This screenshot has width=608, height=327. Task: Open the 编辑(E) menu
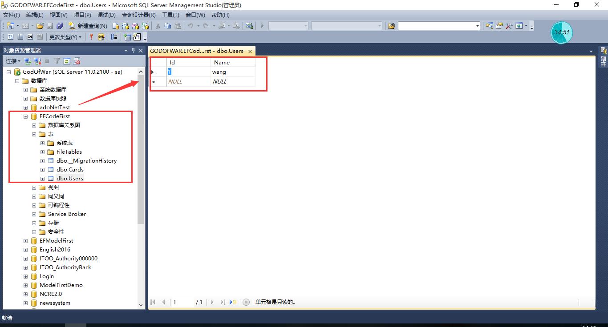click(35, 15)
